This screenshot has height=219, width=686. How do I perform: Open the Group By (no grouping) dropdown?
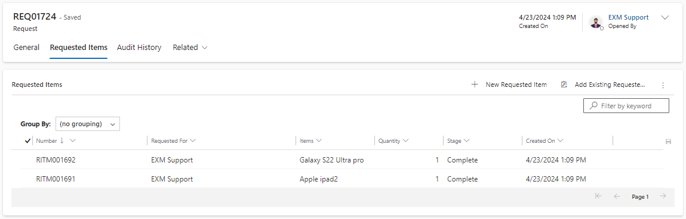pos(88,124)
